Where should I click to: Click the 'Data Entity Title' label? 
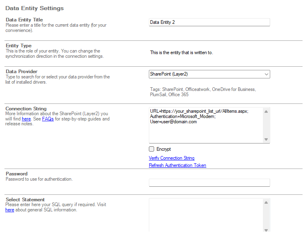(24, 20)
